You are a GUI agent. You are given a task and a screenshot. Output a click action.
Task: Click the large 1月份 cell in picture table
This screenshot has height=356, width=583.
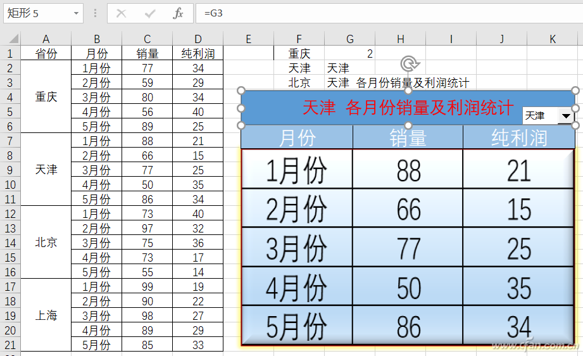coord(297,169)
